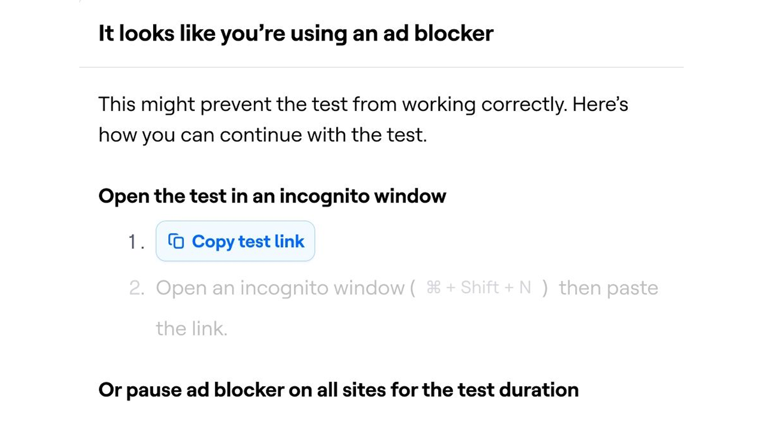Click the 'then paste' text in step two
This screenshot has height=429, width=763.
pos(608,288)
